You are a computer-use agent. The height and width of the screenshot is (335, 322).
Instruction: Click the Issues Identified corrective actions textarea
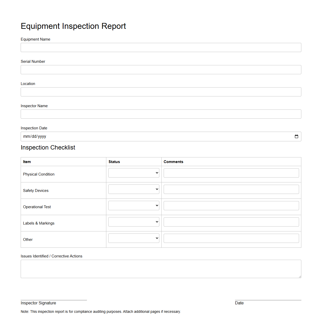[x=161, y=269]
